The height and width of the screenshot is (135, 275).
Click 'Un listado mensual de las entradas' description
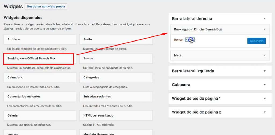pyautogui.click(x=37, y=49)
